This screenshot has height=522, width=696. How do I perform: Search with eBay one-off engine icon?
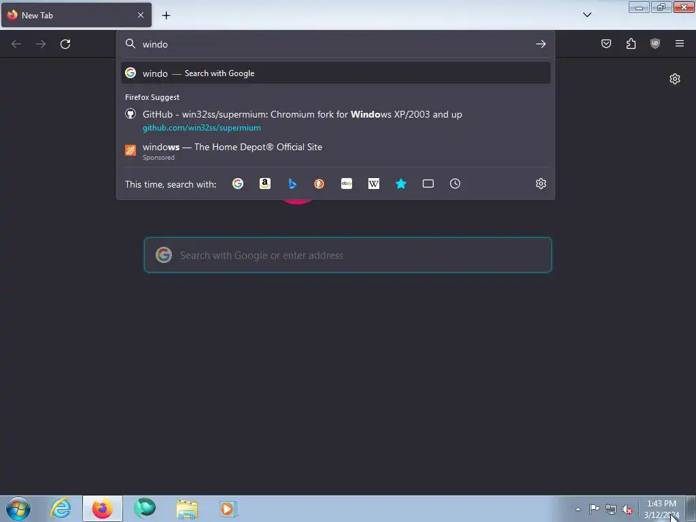tap(347, 184)
